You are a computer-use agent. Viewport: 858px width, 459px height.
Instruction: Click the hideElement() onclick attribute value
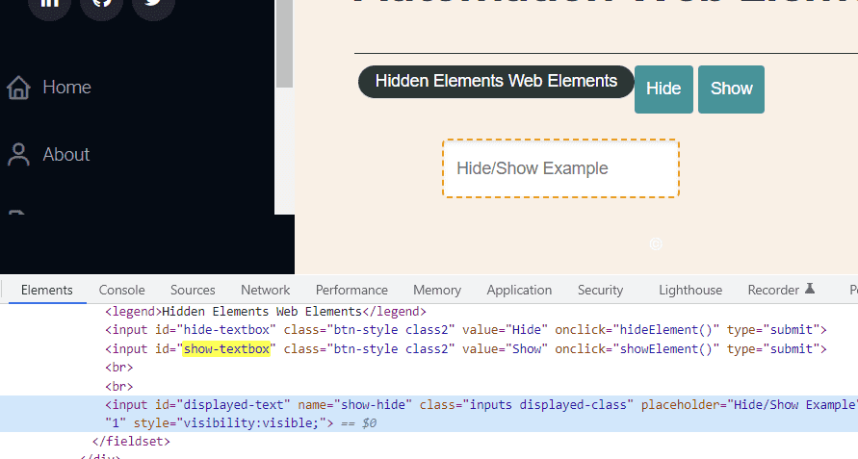[667, 330]
